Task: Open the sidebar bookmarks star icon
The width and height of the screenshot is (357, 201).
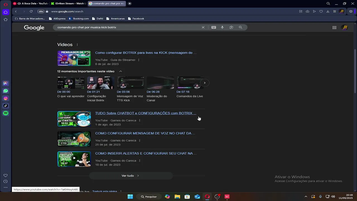Action: coord(6,20)
